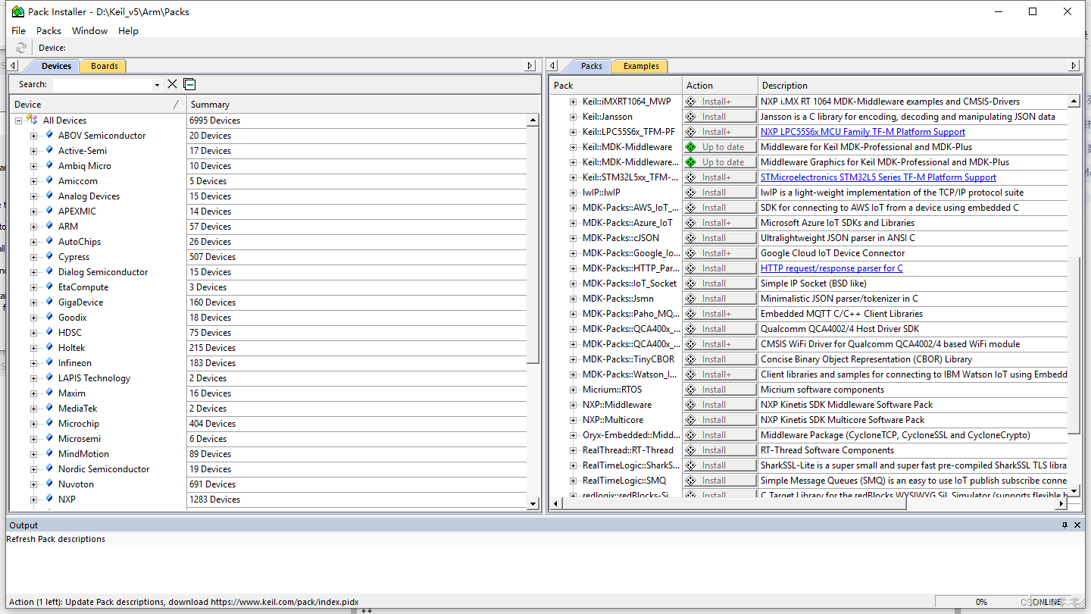Expand the Nuvoton vendor node
The height and width of the screenshot is (614, 1091).
(x=33, y=484)
